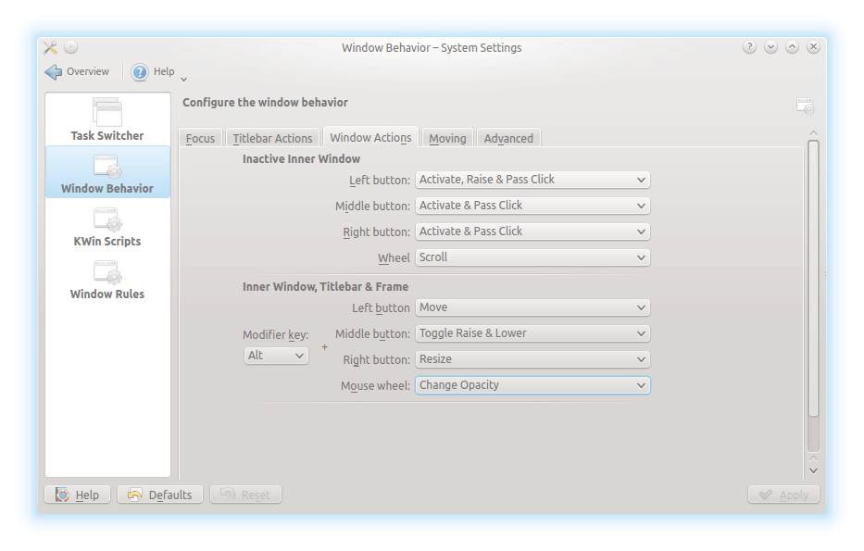864x551 pixels.
Task: Click the scrollbar down arrow at bottom
Action: pos(813,470)
